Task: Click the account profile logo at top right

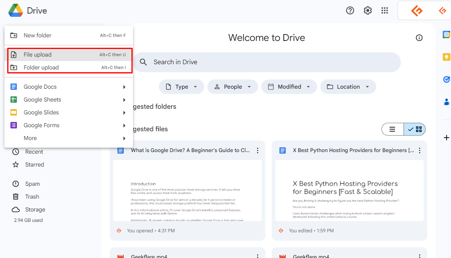Action: (417, 11)
